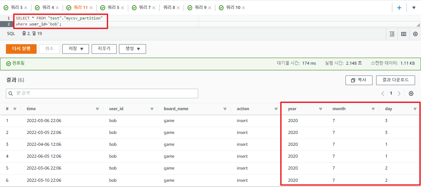Click the 취소 button
The width and height of the screenshot is (421, 187).
click(x=49, y=49)
